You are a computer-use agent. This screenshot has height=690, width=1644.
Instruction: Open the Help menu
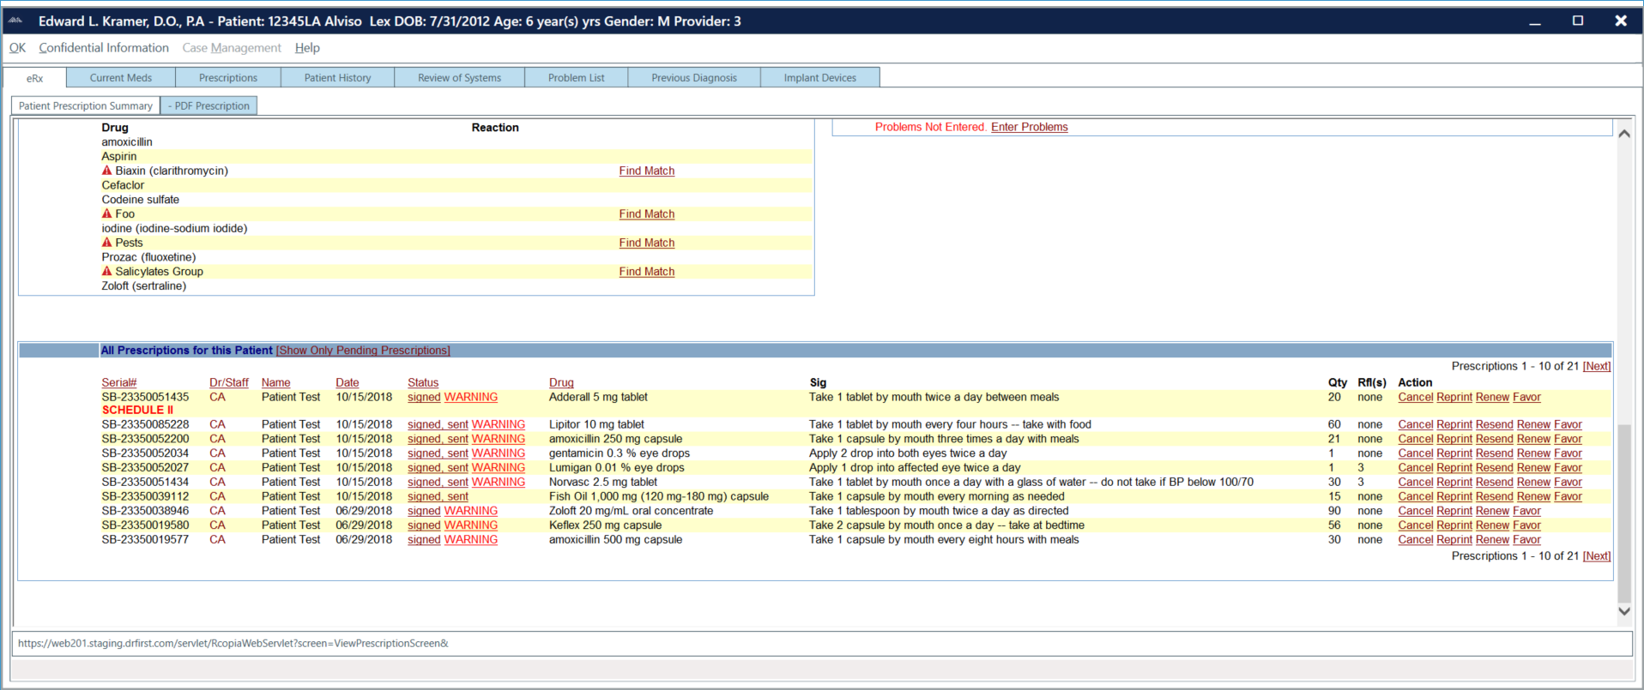click(x=307, y=48)
